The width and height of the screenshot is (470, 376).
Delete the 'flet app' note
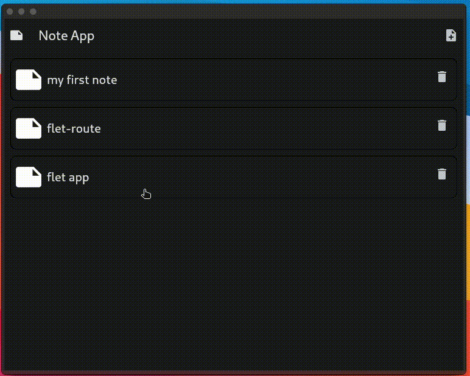[x=442, y=174]
